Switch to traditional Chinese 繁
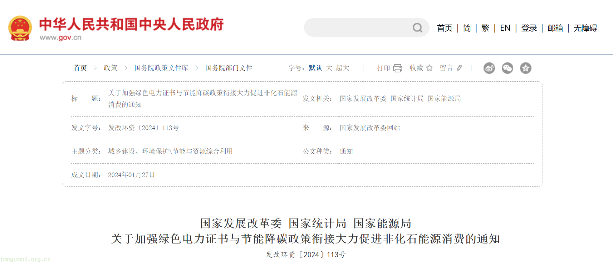 coord(485,28)
